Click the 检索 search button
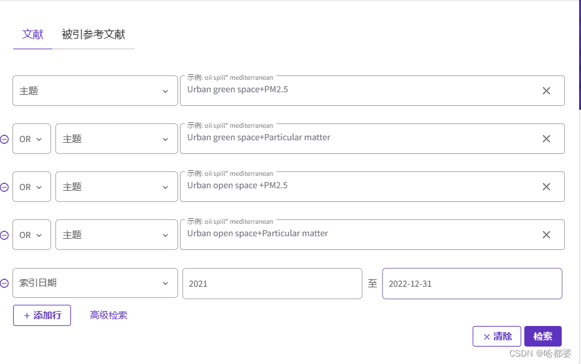The image size is (581, 364). [x=543, y=336]
